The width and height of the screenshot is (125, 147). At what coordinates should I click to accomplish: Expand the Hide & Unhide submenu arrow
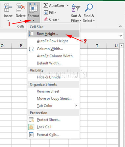pyautogui.click(x=76, y=77)
